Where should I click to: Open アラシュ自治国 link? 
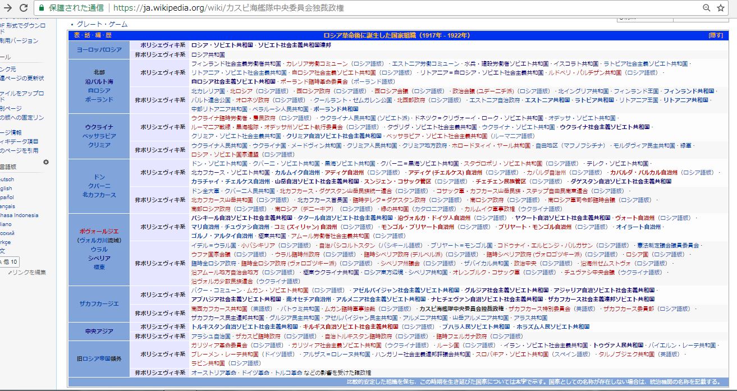[210, 335]
